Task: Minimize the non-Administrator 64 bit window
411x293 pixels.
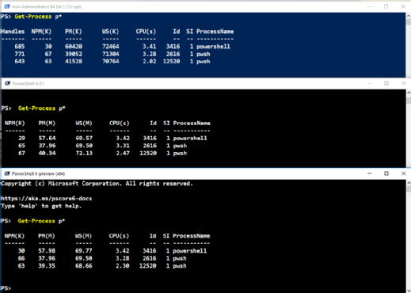Action: point(369,6)
